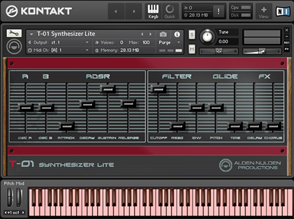
Task: Minimize instrument header with minus button
Action: click(x=287, y=36)
